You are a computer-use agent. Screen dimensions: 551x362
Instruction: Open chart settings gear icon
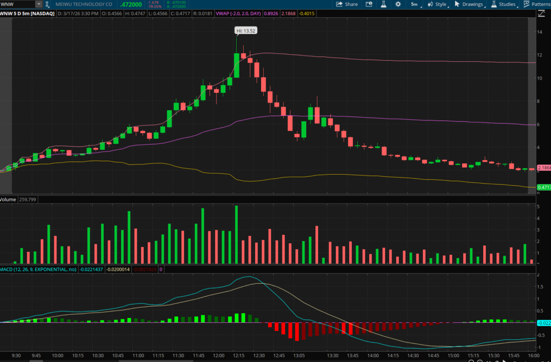tap(398, 4)
